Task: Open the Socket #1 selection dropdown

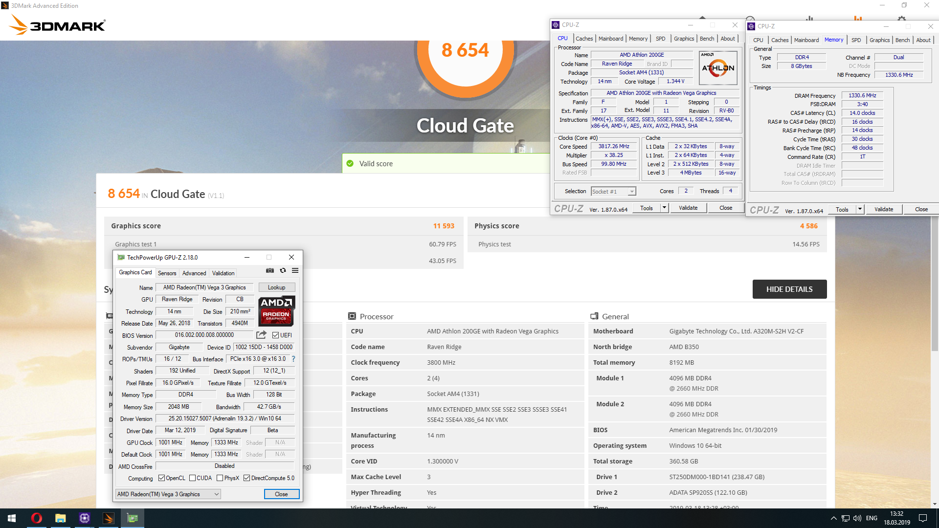Action: [x=613, y=192]
